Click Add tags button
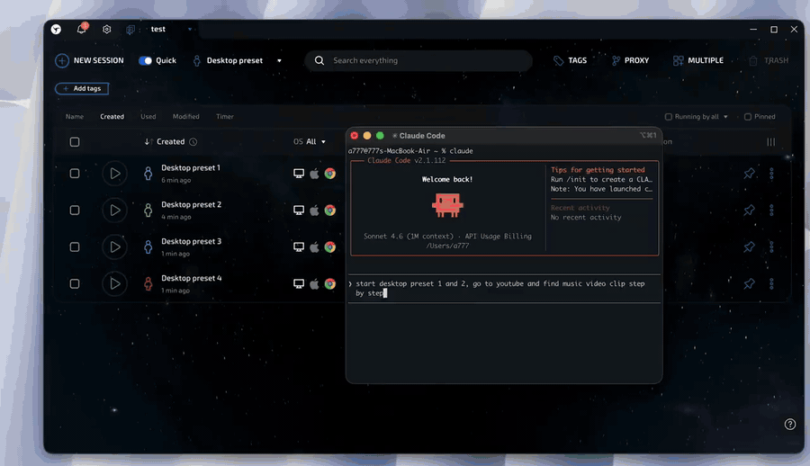Screen dimensions: 810x466 82,88
